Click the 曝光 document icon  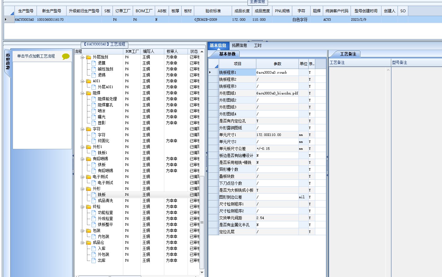pyautogui.click(x=94, y=117)
